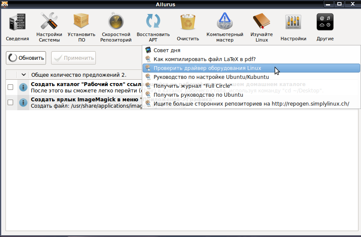Collapse suggestions list chevron arrow
The image size is (361, 237).
coord(23,75)
